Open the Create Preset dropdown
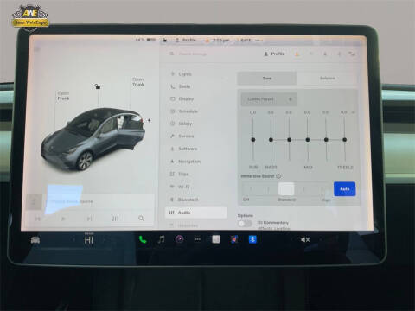 click(x=269, y=99)
